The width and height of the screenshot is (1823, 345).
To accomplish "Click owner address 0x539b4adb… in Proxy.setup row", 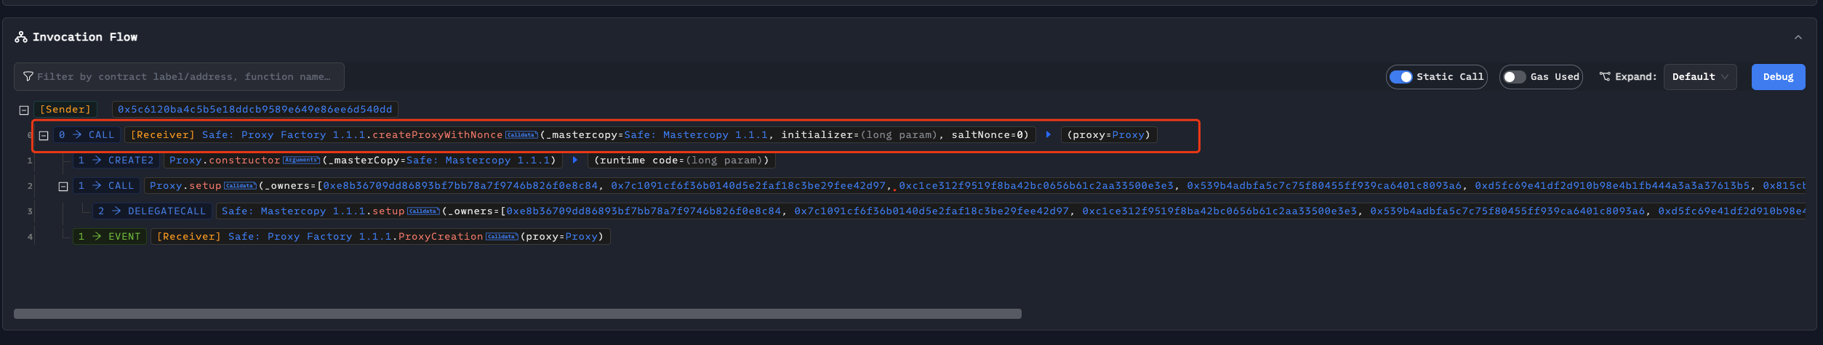I will pos(1324,186).
